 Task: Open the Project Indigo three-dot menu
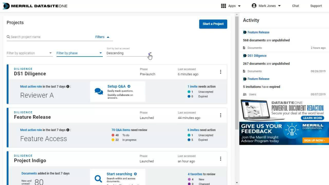[220, 159]
